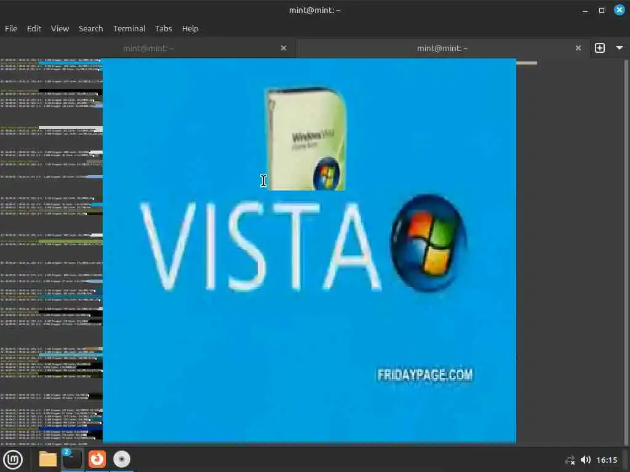Show the calendar from clock 16:15
The image size is (630, 472).
pos(607,460)
